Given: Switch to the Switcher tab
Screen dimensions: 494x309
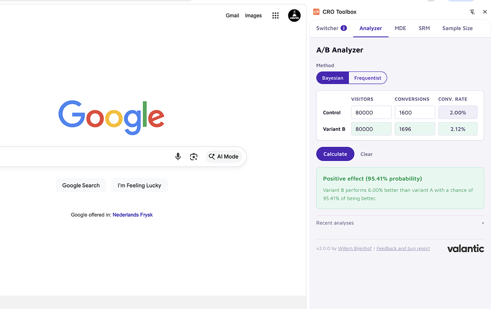Looking at the screenshot, I should tap(332, 28).
